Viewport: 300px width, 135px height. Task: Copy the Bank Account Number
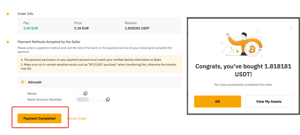coord(108,99)
